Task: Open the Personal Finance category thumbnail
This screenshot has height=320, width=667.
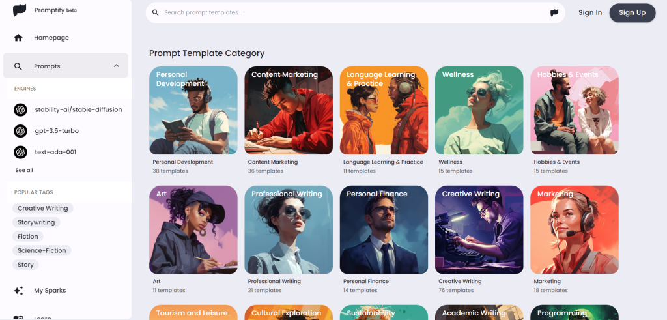Action: coord(384,229)
